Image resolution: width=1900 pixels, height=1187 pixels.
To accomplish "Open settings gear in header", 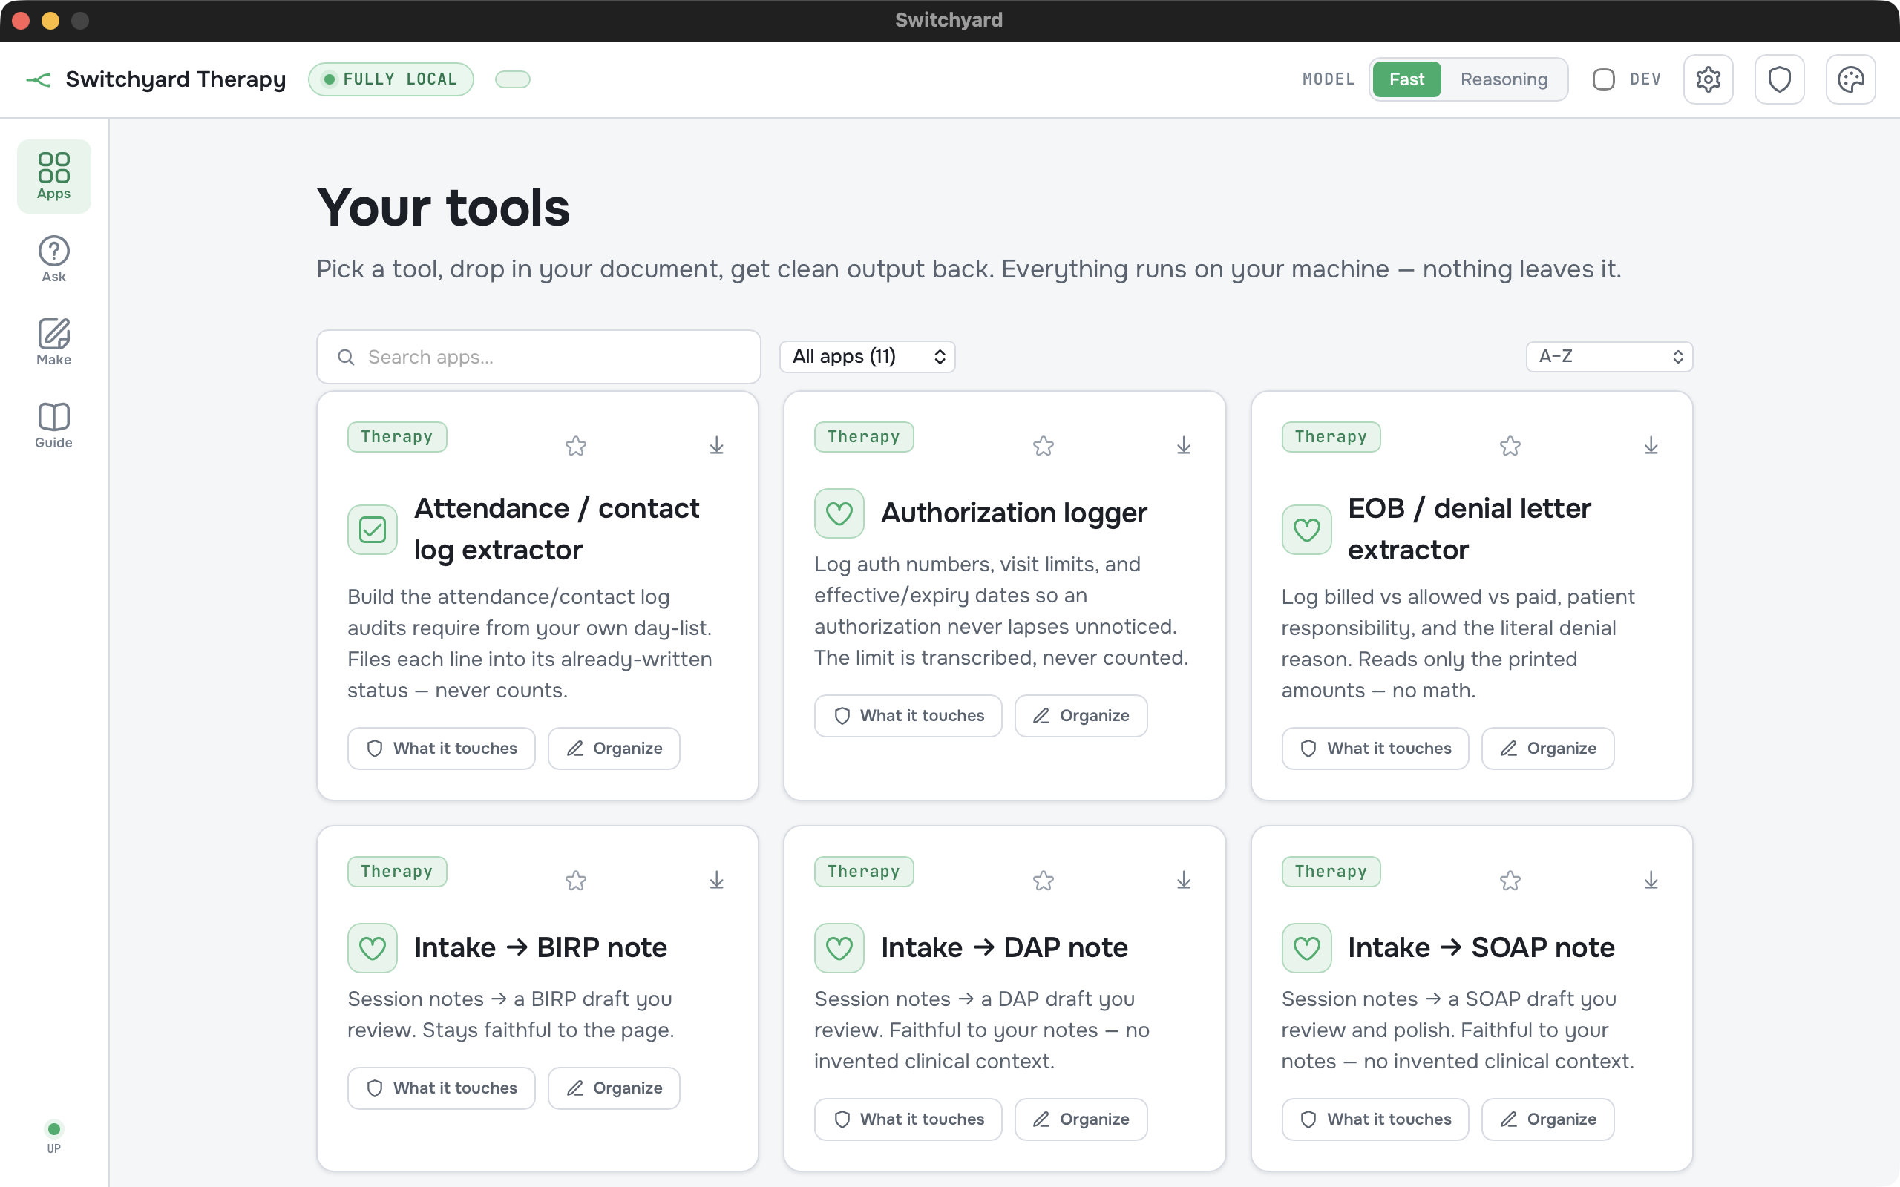I will 1708,79.
